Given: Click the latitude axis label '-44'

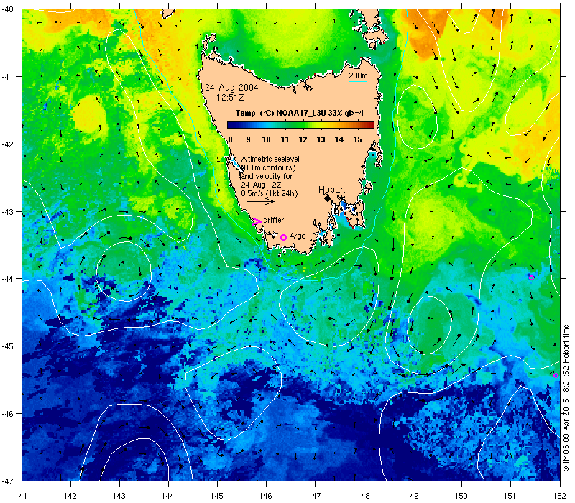Looking at the screenshot, I should (7, 279).
